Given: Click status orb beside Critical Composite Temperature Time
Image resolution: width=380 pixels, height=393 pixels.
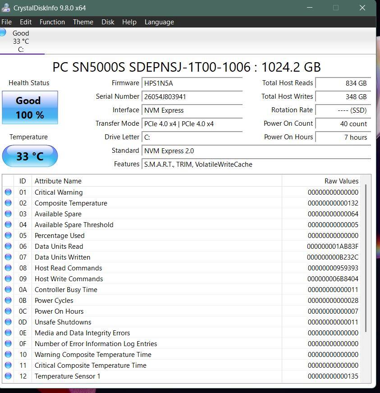Looking at the screenshot, I should [8, 365].
